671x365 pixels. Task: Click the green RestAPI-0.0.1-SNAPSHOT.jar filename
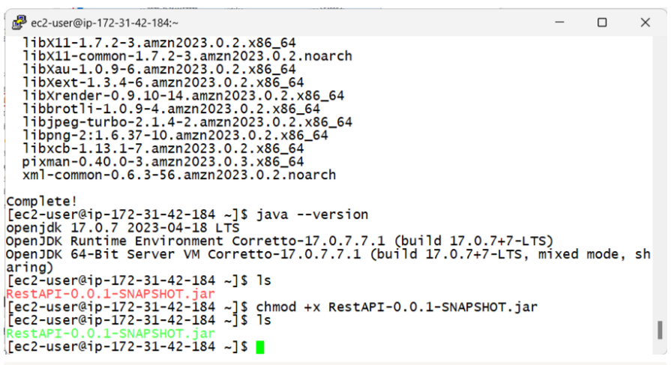point(110,334)
